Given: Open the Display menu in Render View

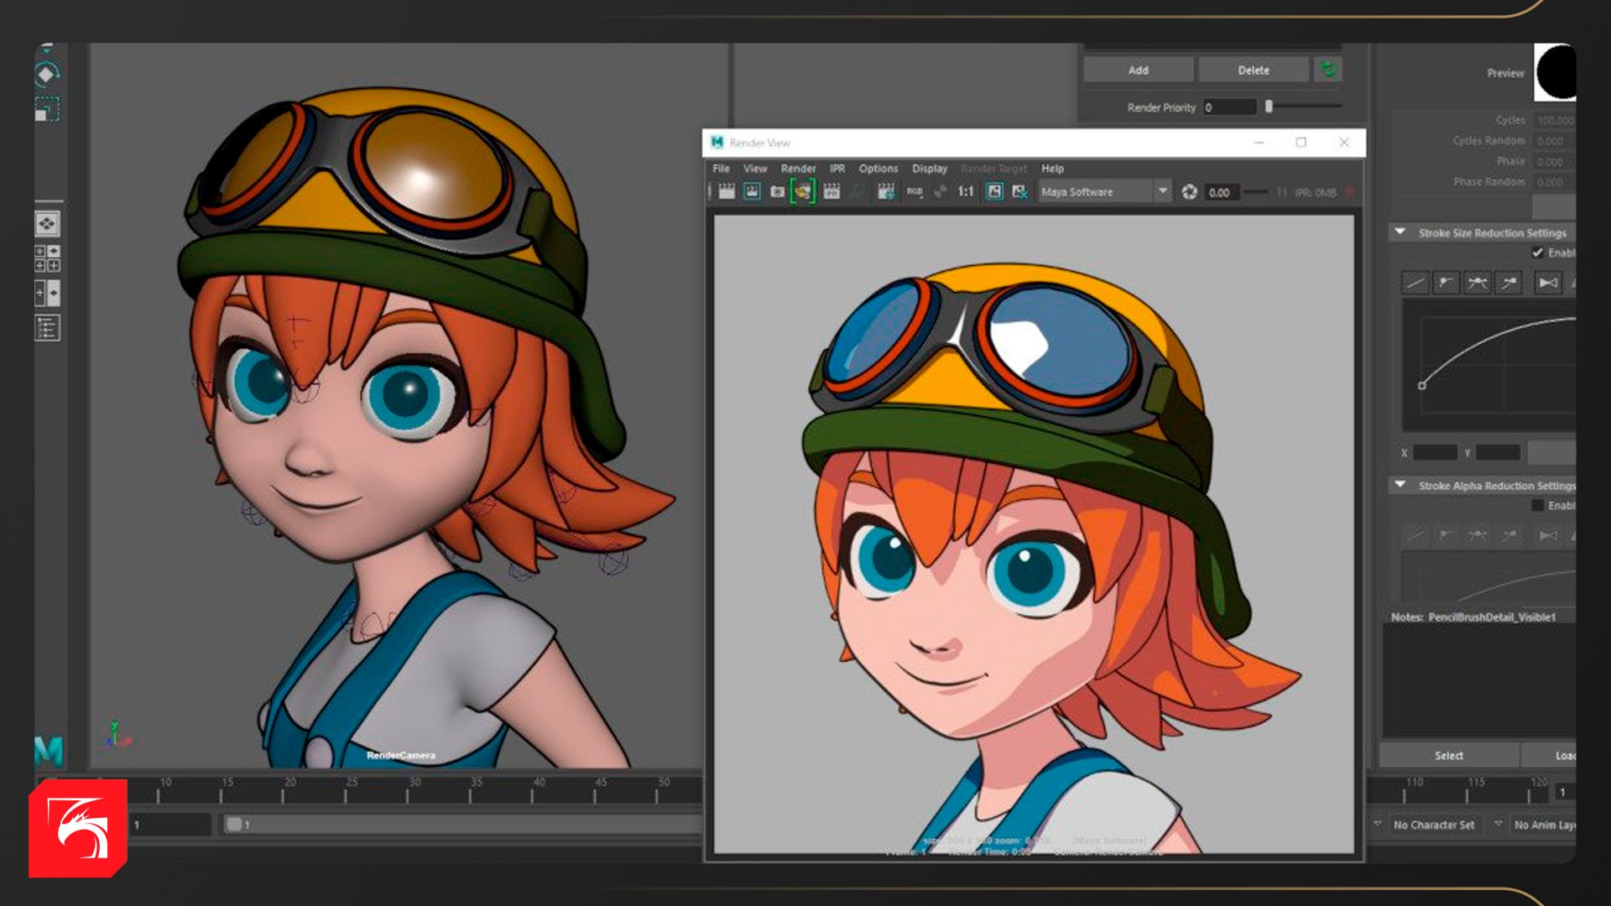Looking at the screenshot, I should (x=930, y=169).
